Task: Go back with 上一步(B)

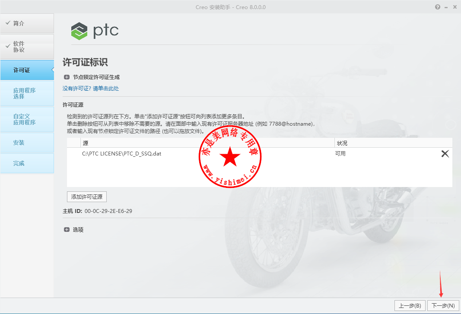Action: [410, 305]
